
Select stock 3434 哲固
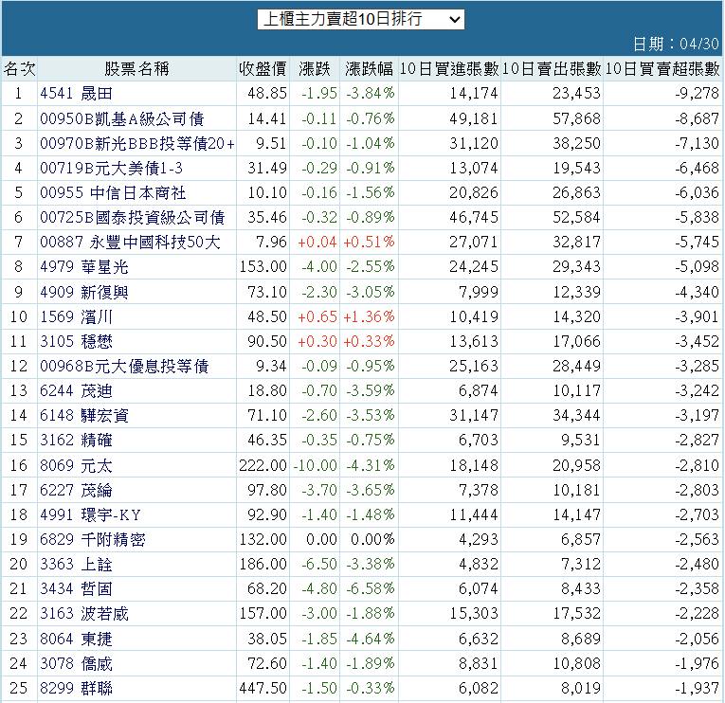tap(77, 588)
